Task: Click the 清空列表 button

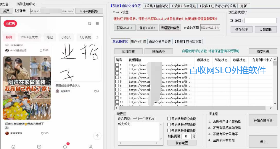Action: coord(263,51)
